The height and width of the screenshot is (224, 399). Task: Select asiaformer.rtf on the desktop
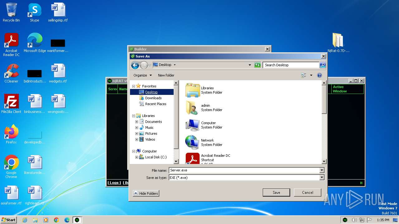pos(11,195)
